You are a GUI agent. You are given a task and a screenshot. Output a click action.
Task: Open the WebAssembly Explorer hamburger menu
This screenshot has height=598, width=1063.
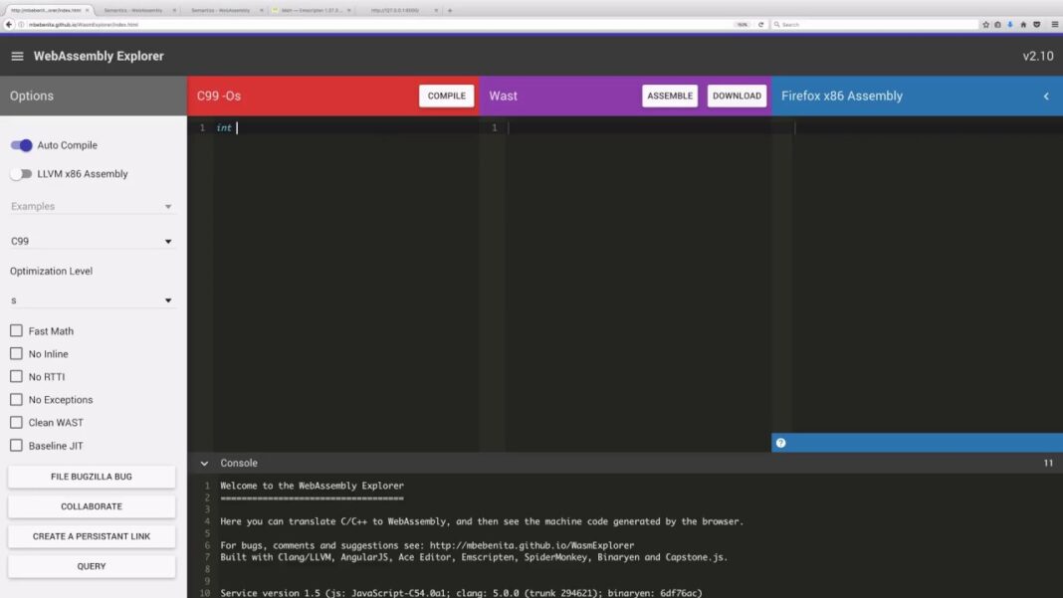(x=17, y=56)
